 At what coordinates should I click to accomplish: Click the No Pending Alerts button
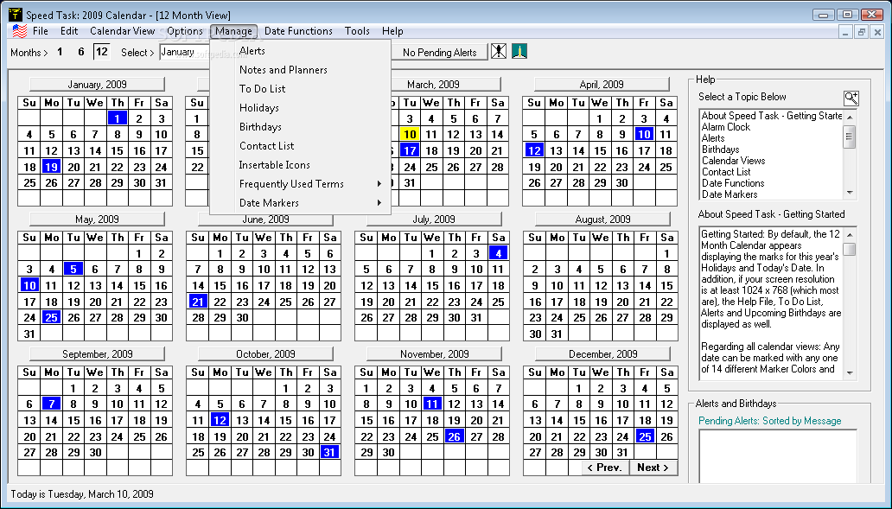click(439, 53)
